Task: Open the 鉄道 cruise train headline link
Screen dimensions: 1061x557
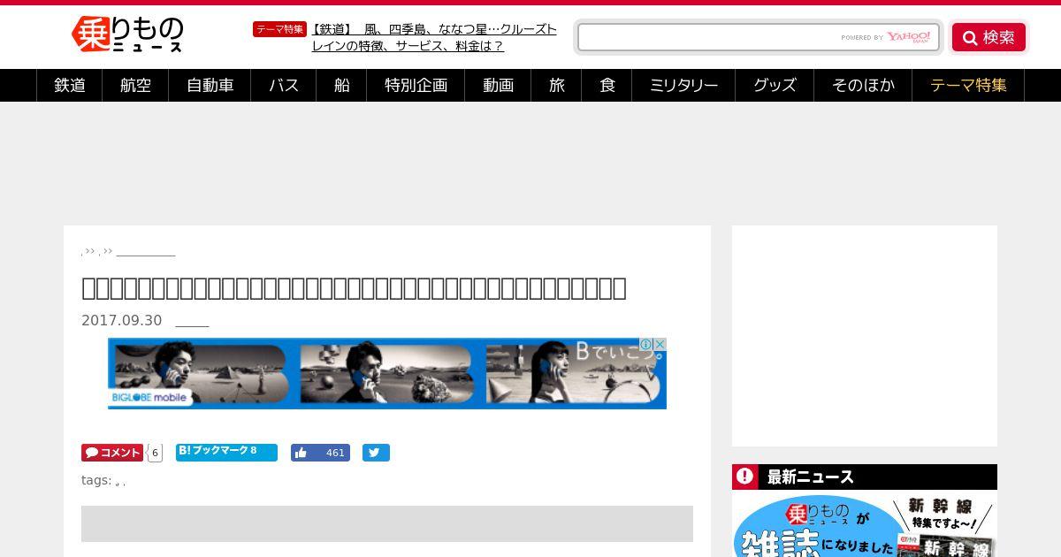Action: point(434,37)
